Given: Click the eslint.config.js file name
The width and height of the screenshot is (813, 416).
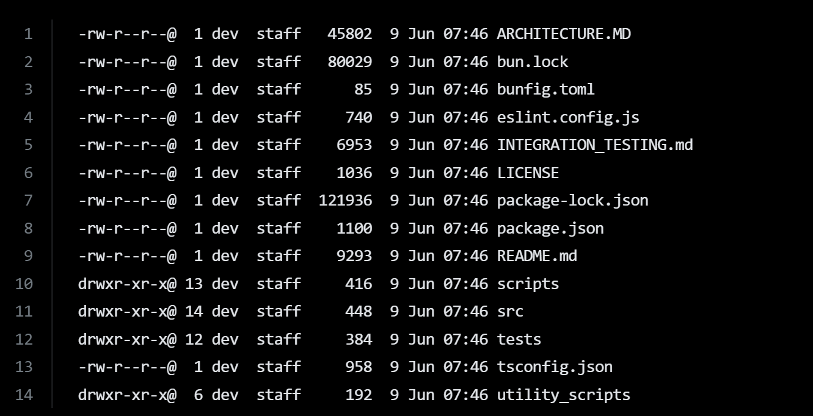Looking at the screenshot, I should pos(568,117).
